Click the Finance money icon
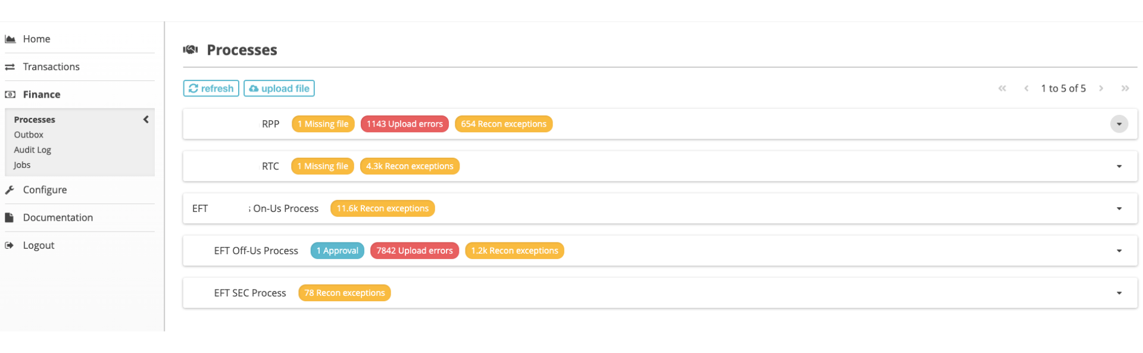 [x=10, y=95]
